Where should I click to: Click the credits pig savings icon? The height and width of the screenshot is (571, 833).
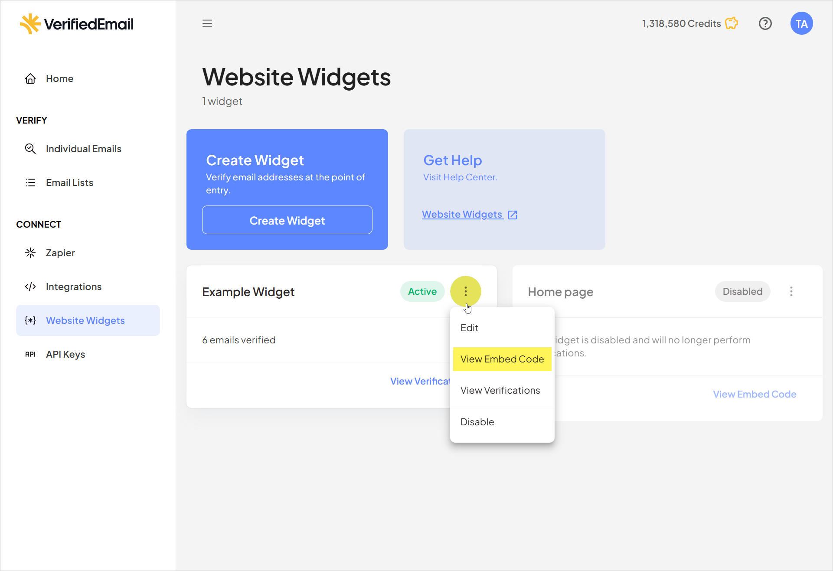732,23
